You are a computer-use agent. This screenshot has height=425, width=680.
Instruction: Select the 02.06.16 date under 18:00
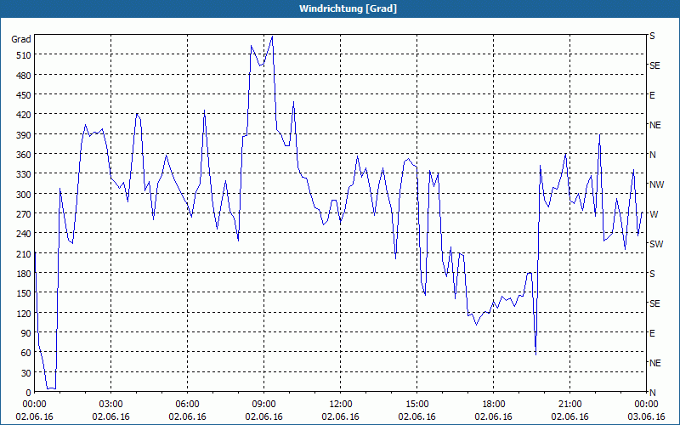click(494, 417)
